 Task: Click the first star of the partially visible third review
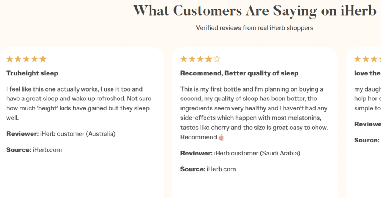tap(358, 59)
